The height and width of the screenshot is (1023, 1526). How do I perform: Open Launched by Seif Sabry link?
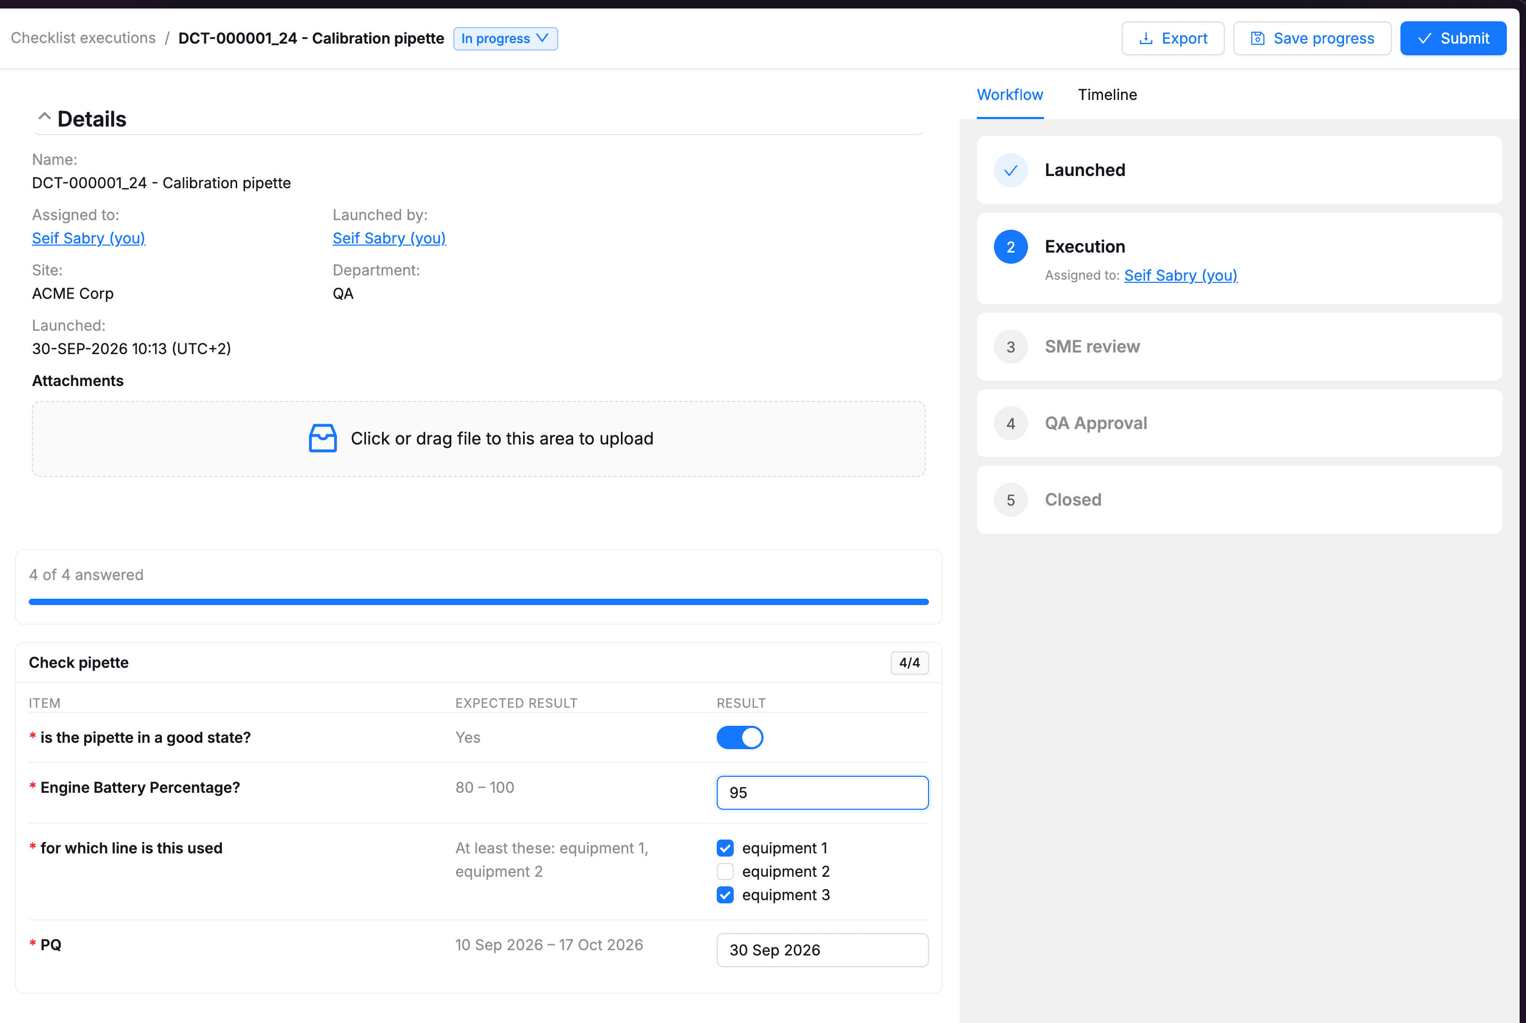click(389, 238)
